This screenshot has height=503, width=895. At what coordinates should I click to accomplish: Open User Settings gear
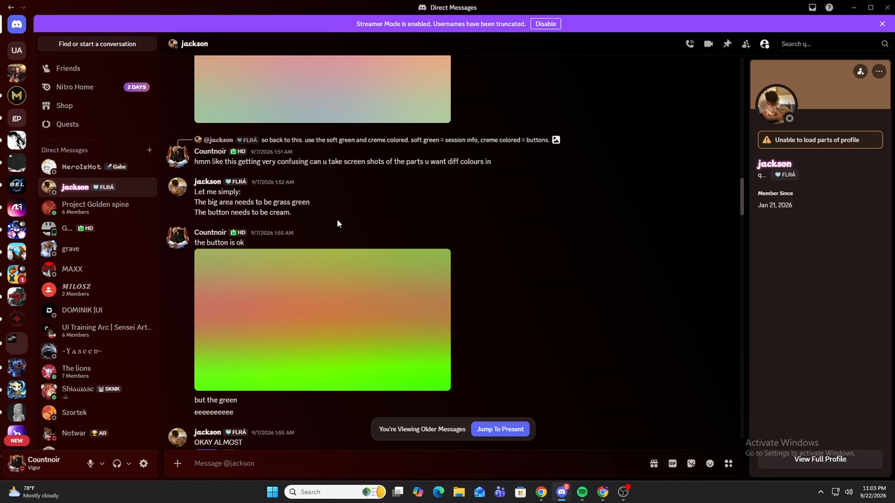pos(143,463)
